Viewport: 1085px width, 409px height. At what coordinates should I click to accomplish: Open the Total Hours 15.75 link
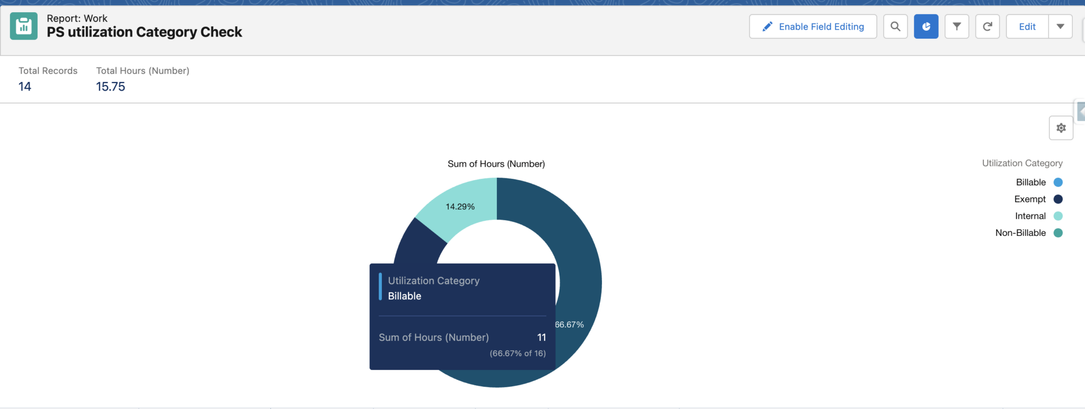[110, 86]
